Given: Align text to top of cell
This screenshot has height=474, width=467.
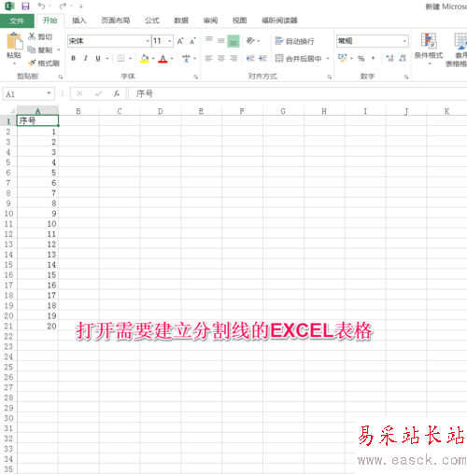Looking at the screenshot, I should (x=209, y=39).
